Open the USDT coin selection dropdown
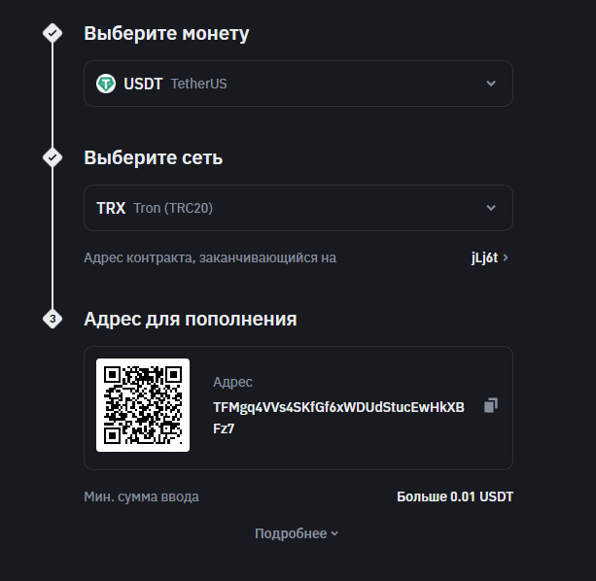Screen dimensions: 596x581 [298, 84]
